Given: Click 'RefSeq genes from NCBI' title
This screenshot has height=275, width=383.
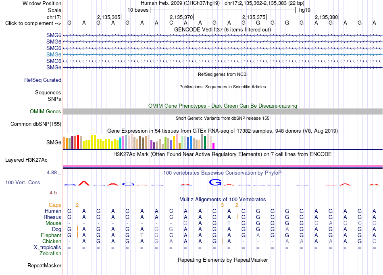Looking at the screenshot, I should (x=223, y=74).
